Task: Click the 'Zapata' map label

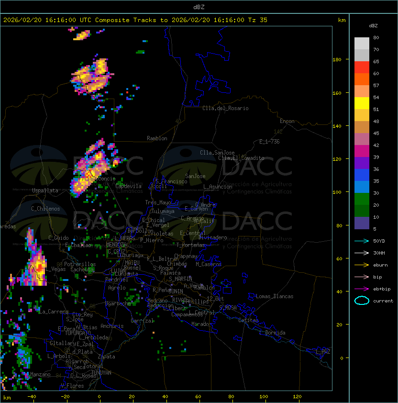Action: [106, 357]
